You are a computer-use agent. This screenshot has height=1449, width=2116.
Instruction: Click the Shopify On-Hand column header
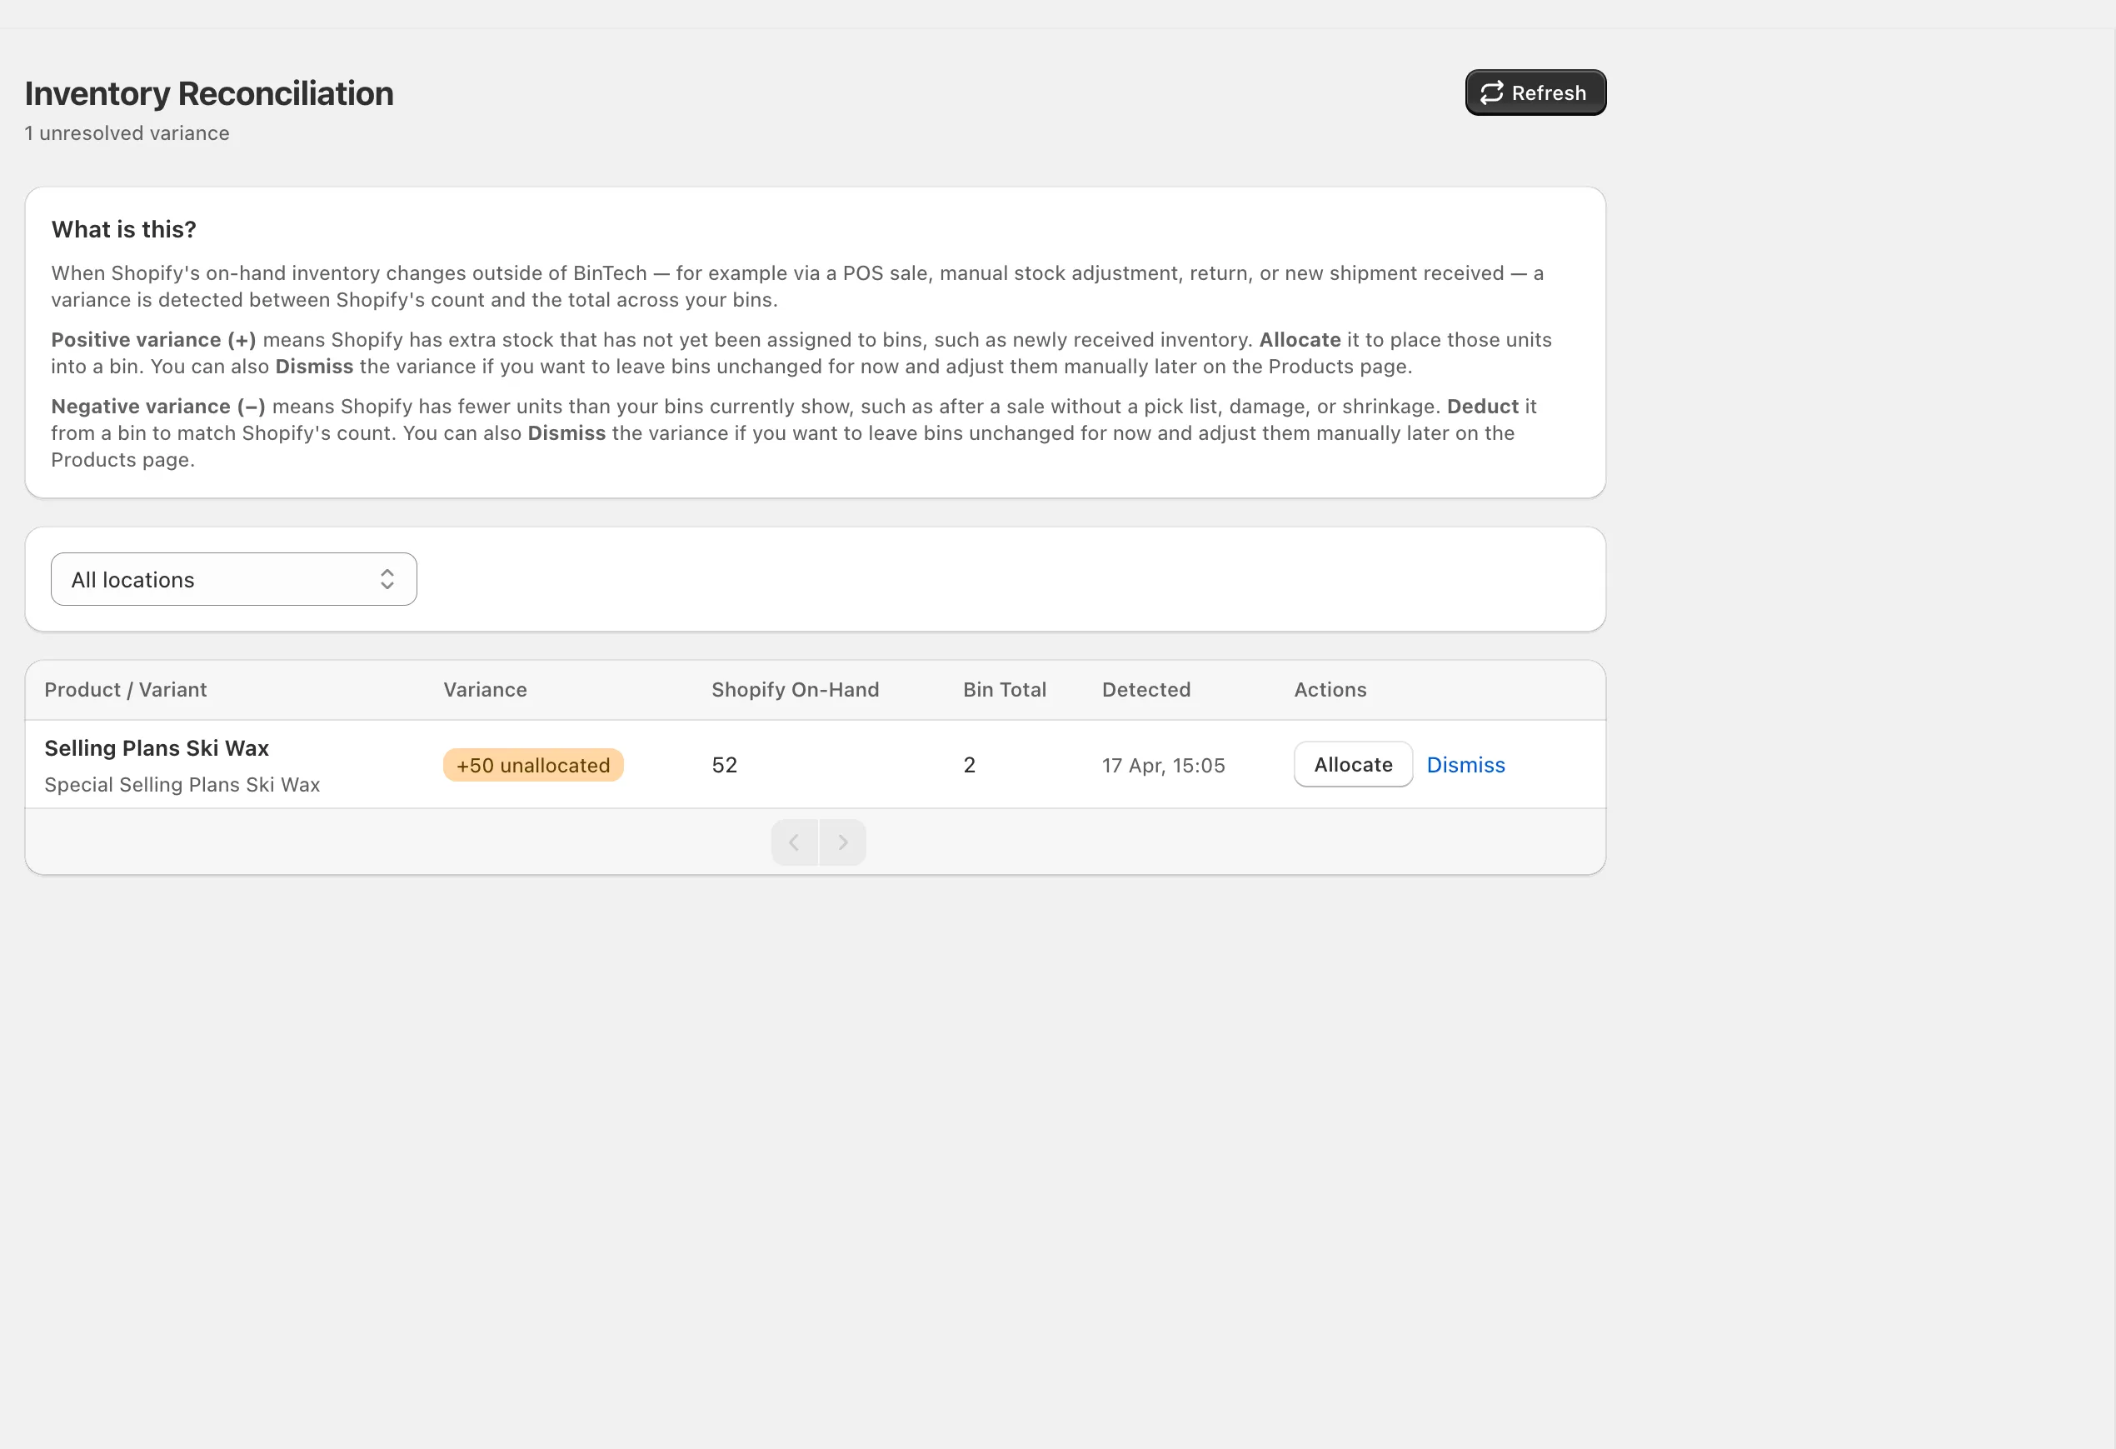pos(795,689)
